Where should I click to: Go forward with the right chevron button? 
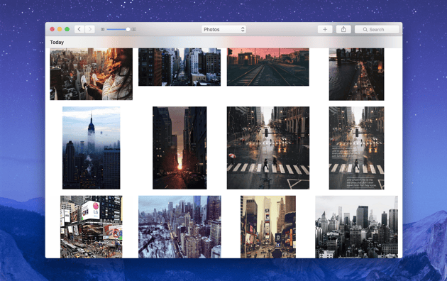coord(90,29)
